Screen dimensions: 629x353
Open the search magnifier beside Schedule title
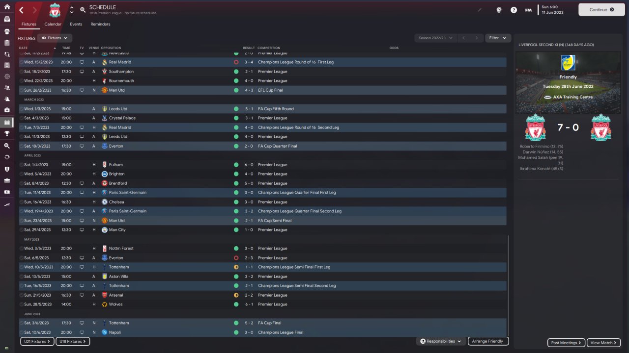pos(83,10)
